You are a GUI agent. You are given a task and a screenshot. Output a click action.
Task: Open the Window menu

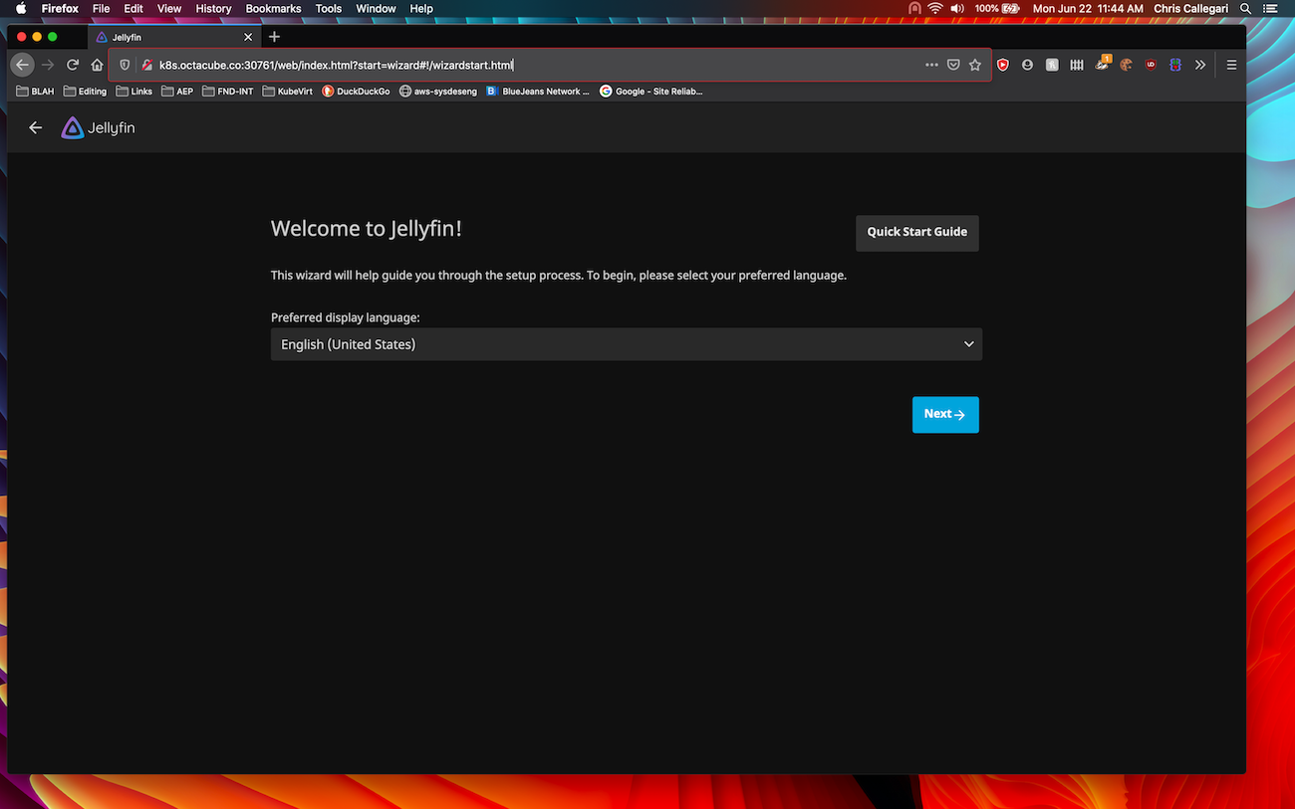[376, 8]
